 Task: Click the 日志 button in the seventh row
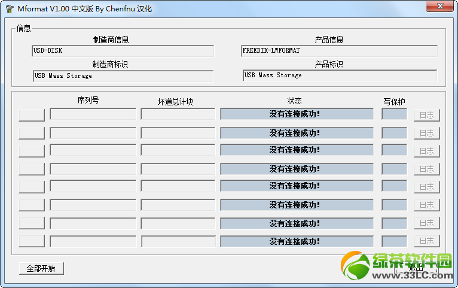click(427, 223)
